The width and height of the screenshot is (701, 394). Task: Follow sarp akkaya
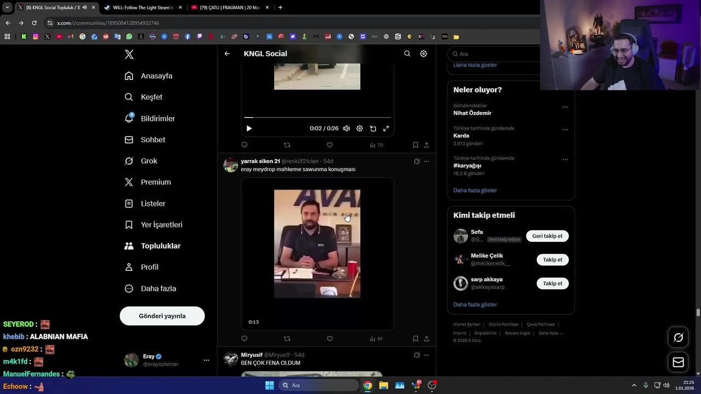click(553, 283)
